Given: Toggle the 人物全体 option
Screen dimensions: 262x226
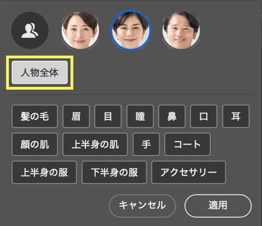Looking at the screenshot, I should (40, 72).
